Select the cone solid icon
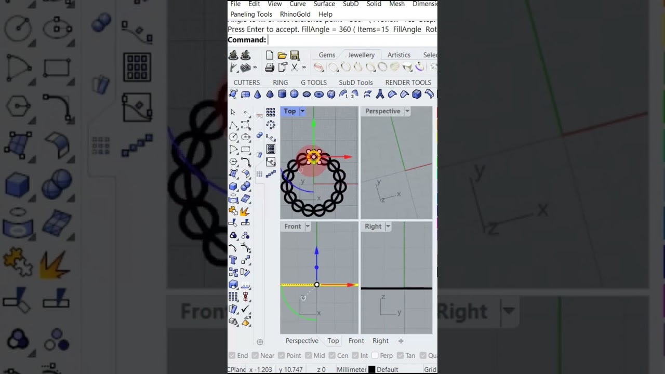Viewport: 665px width, 374px height. coord(258,94)
